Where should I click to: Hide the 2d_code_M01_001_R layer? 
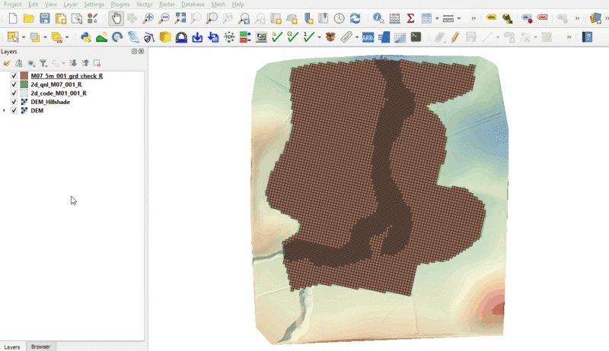14,93
